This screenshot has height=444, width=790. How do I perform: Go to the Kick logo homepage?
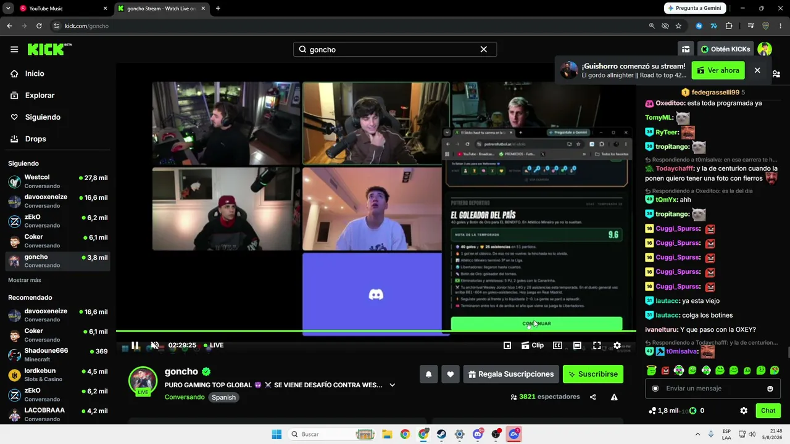49,49
